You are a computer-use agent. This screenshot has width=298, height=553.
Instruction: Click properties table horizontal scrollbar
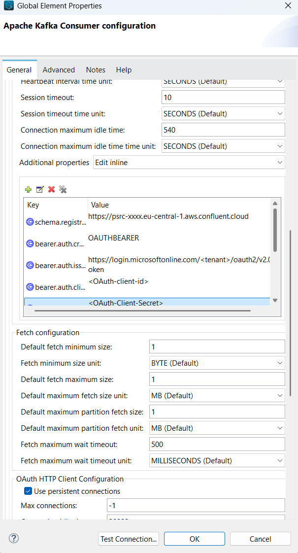[x=142, y=311]
